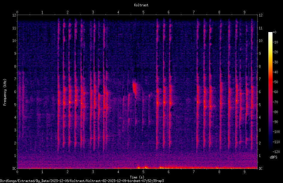Click the 5 second mark on bottom time axis
This screenshot has width=283, height=183.
click(x=143, y=172)
